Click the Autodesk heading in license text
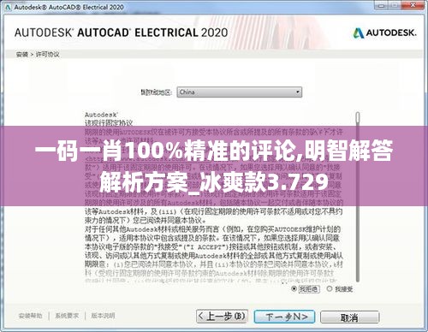The width and height of the screenshot is (428, 332). [101, 115]
